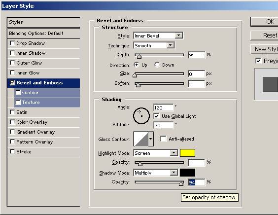Click the Depth slider handle
The image size is (278, 215).
click(x=139, y=56)
